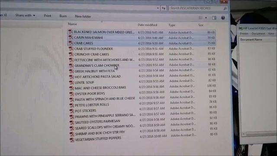Select file name LENTIL SOUP
Screen dimensions: 277x156
(x=84, y=82)
